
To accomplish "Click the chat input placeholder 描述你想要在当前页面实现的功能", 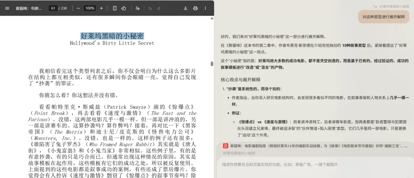I will tap(280, 164).
